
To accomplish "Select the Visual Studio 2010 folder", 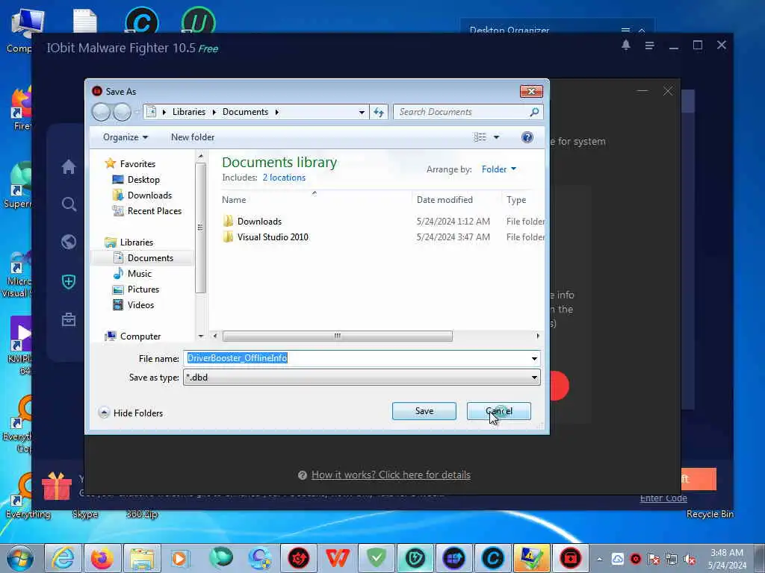I will pos(272,237).
